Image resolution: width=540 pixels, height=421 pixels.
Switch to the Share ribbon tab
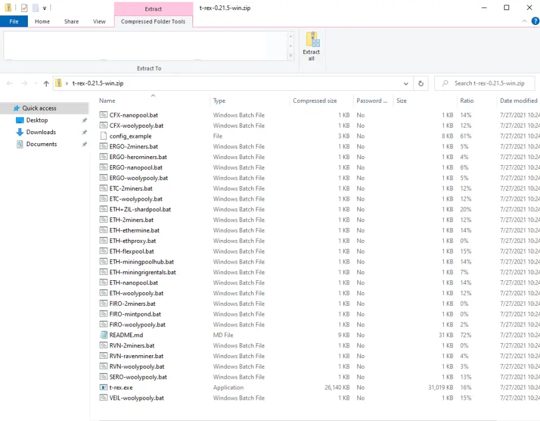pyautogui.click(x=71, y=21)
